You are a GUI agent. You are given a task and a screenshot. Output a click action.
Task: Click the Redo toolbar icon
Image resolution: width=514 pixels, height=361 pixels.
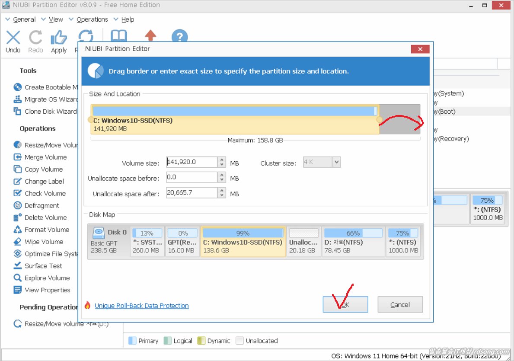coord(35,38)
